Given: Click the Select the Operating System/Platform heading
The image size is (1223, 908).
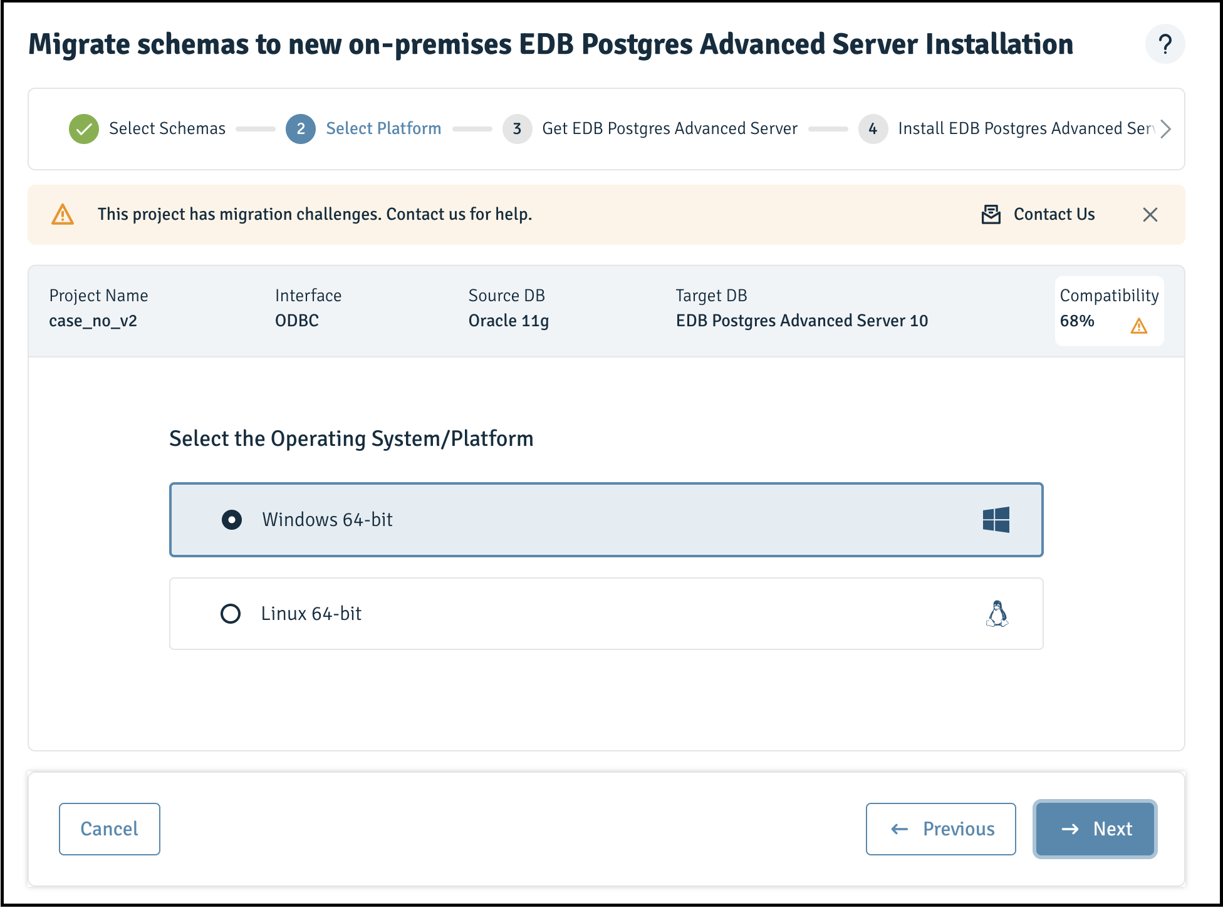Looking at the screenshot, I should point(351,439).
